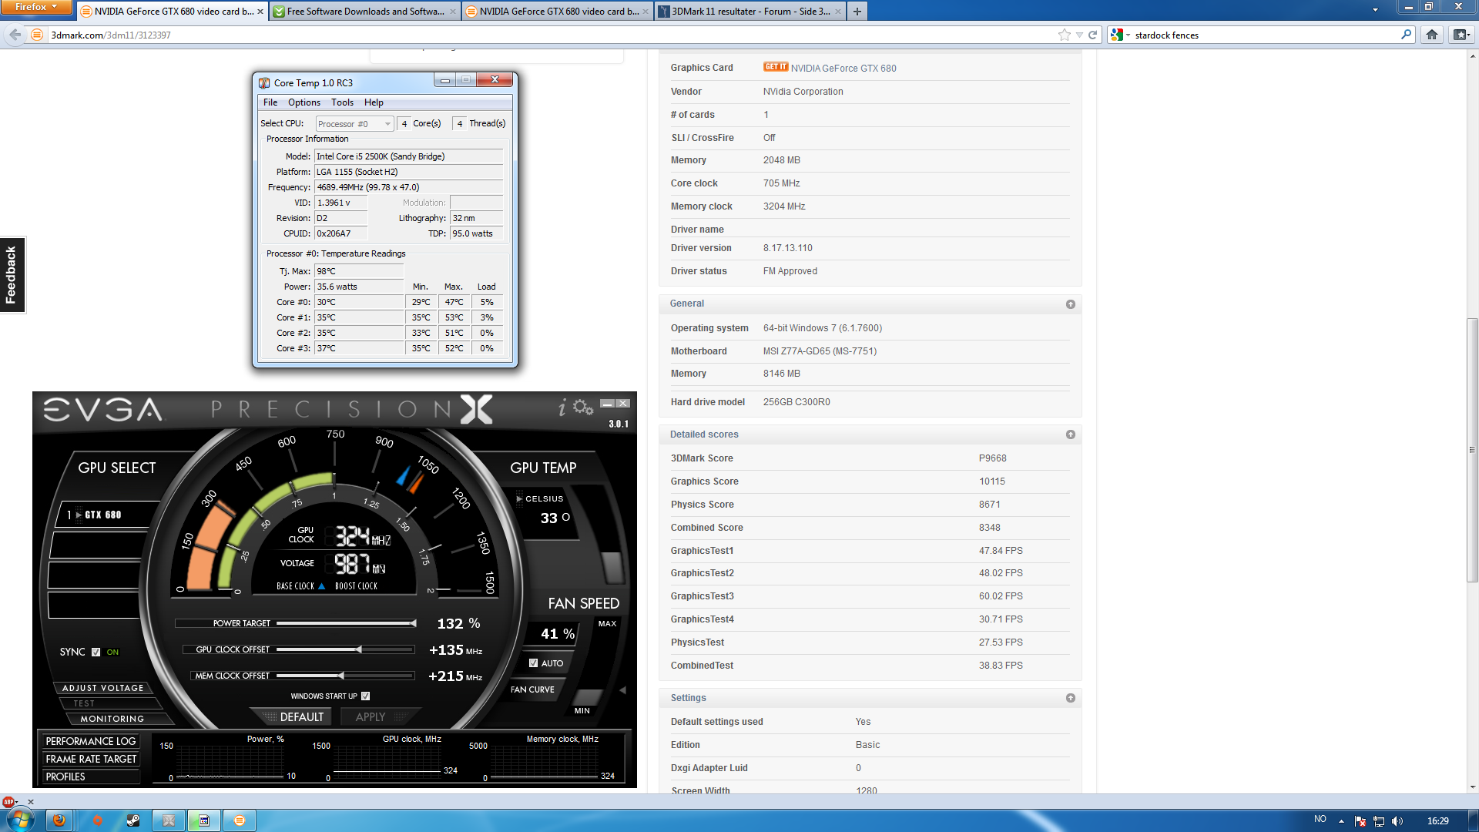Open Action Center flag in tray
The image size is (1479, 832).
point(1360,821)
